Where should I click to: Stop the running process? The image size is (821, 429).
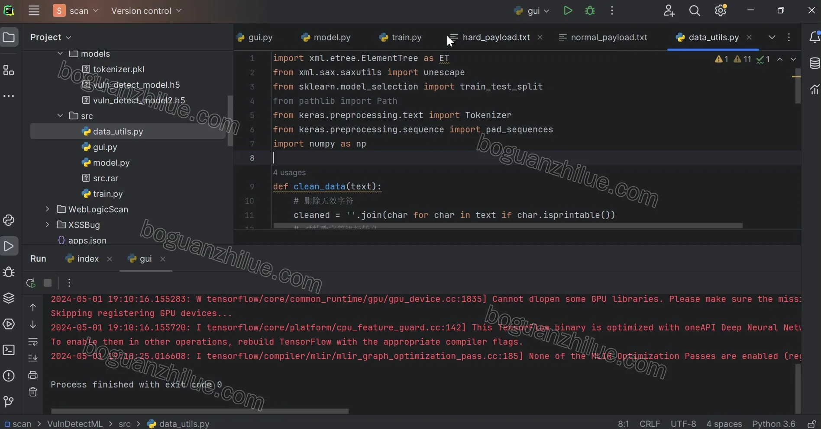48,283
